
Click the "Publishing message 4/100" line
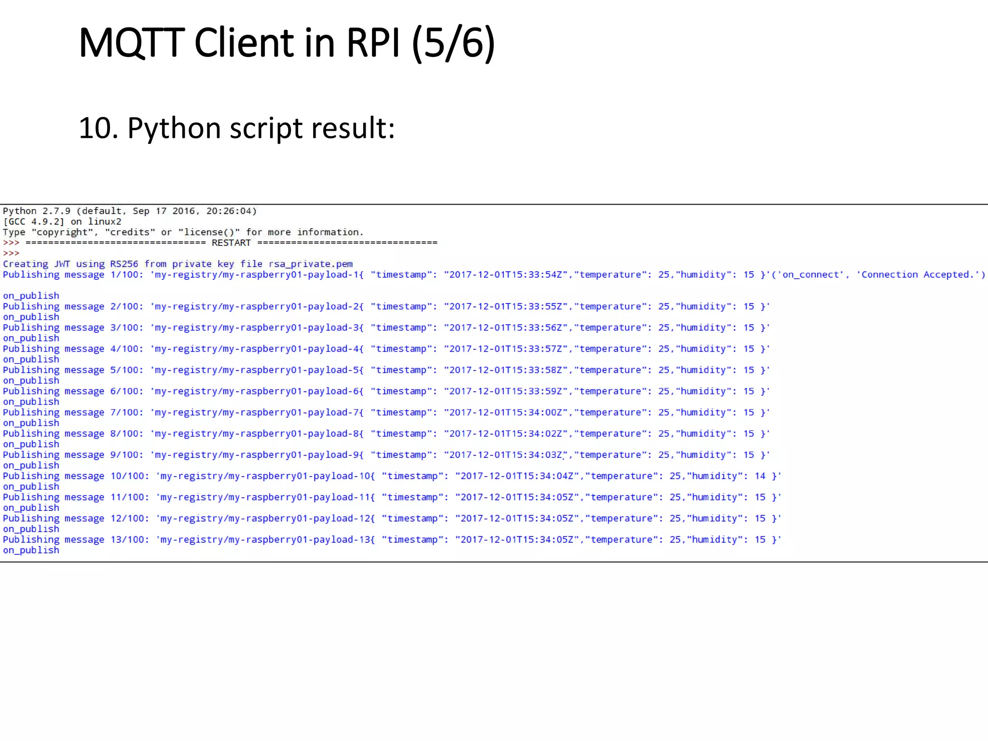386,349
